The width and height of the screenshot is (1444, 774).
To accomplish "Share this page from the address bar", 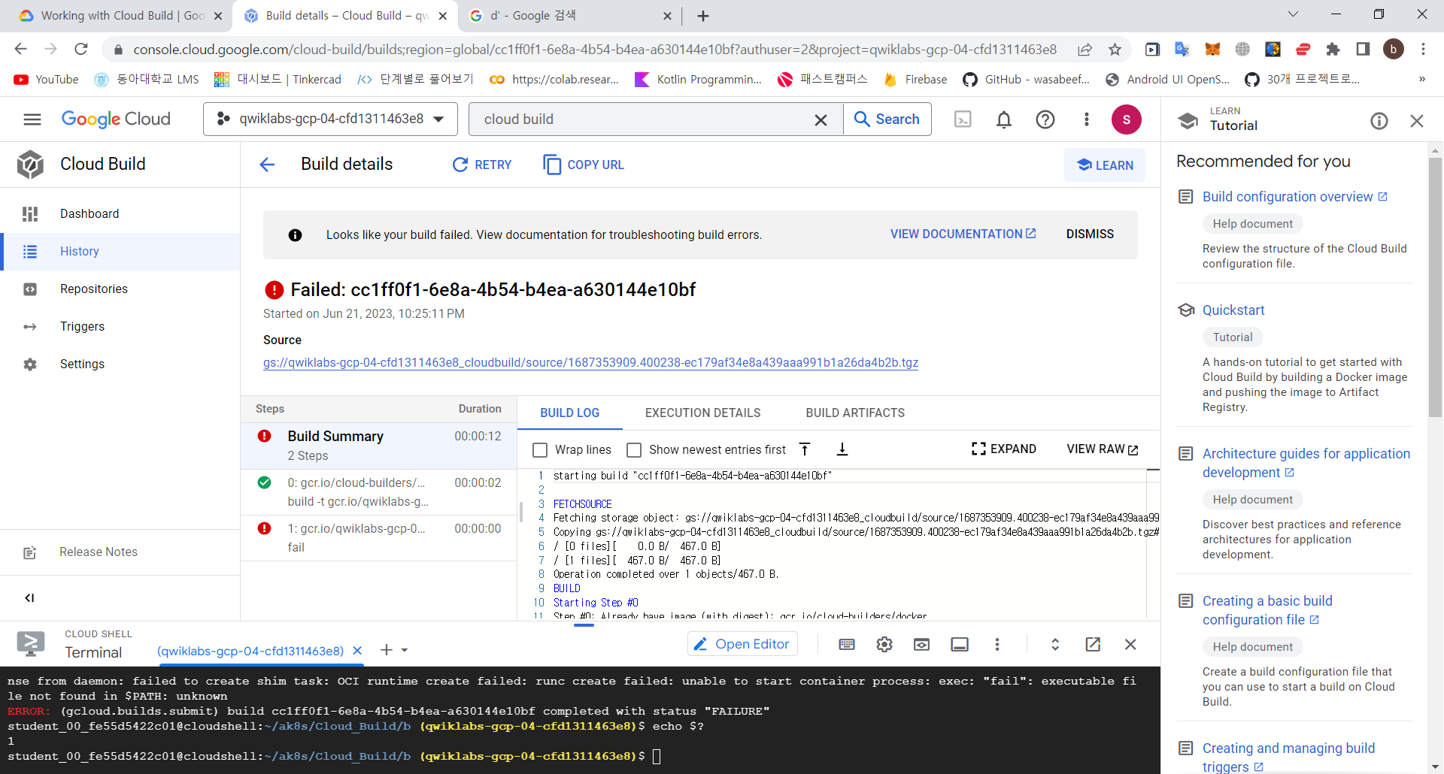I will 1085,50.
